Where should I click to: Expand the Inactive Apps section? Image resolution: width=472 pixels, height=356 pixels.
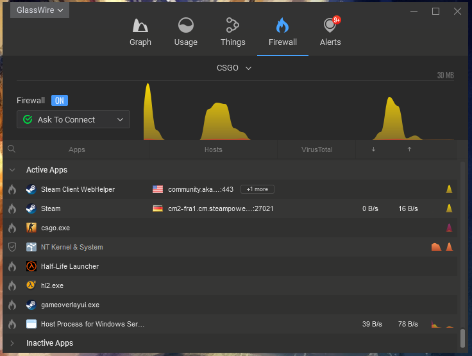12,343
